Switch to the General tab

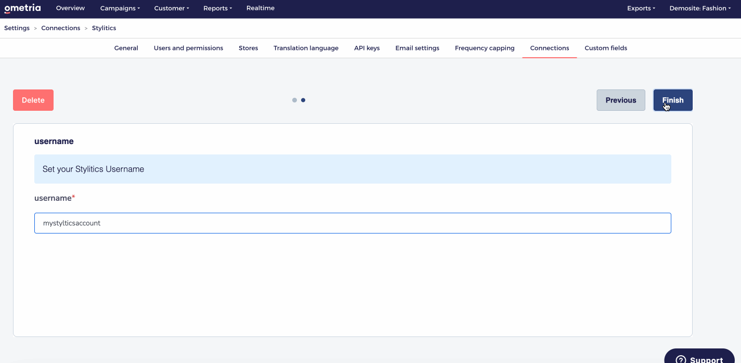(x=126, y=48)
